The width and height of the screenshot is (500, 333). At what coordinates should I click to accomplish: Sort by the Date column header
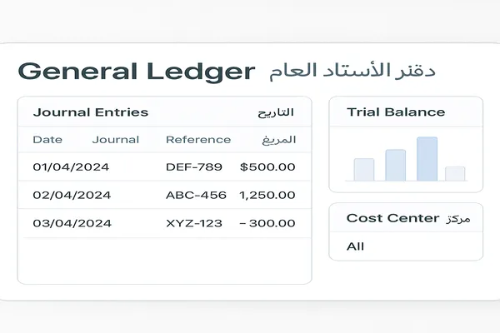(x=47, y=140)
